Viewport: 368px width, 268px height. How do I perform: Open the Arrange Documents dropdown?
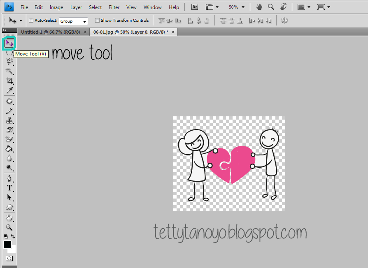(x=304, y=7)
